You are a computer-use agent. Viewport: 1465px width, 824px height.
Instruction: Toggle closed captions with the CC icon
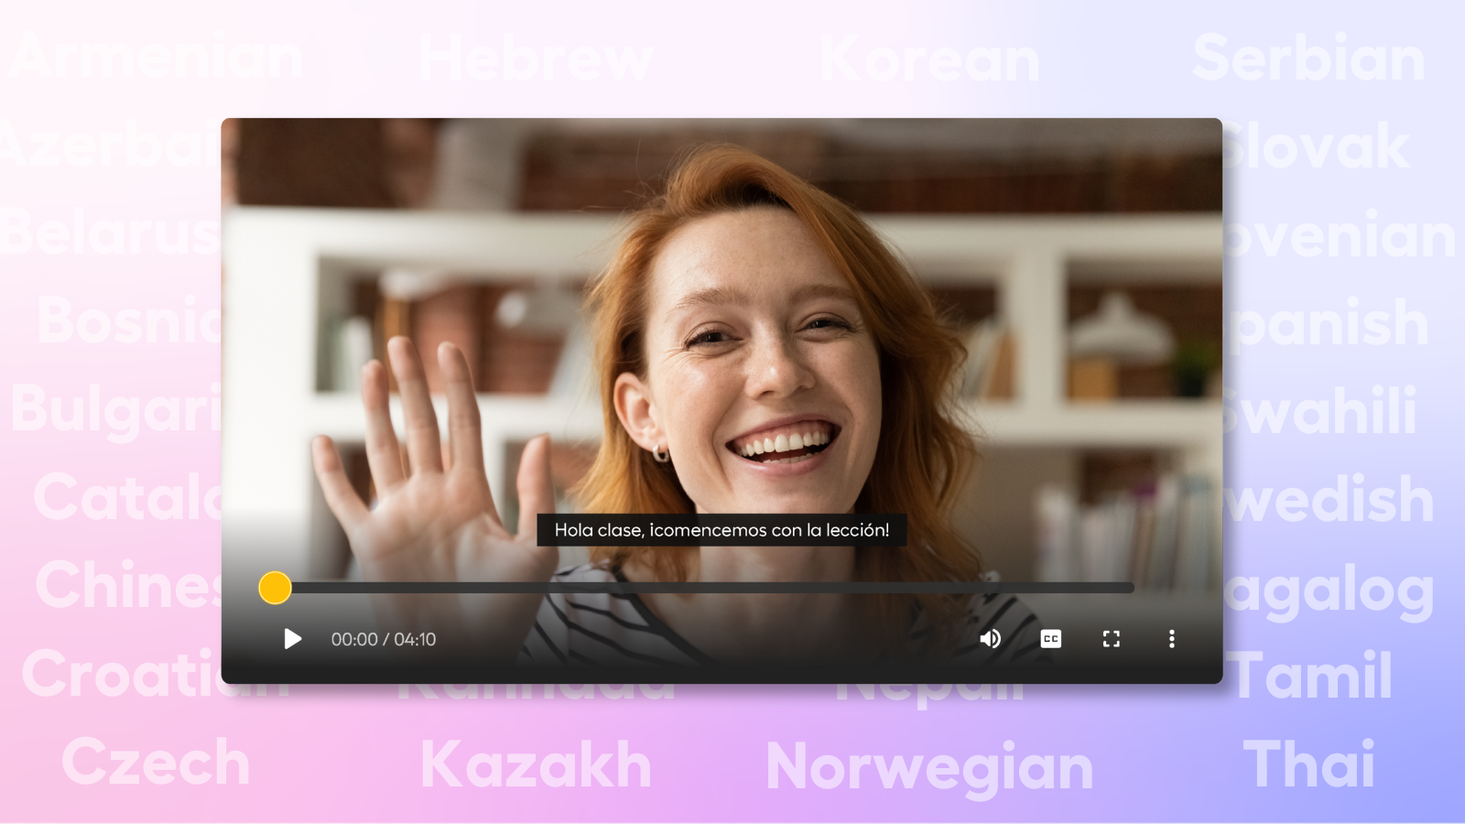tap(1050, 639)
